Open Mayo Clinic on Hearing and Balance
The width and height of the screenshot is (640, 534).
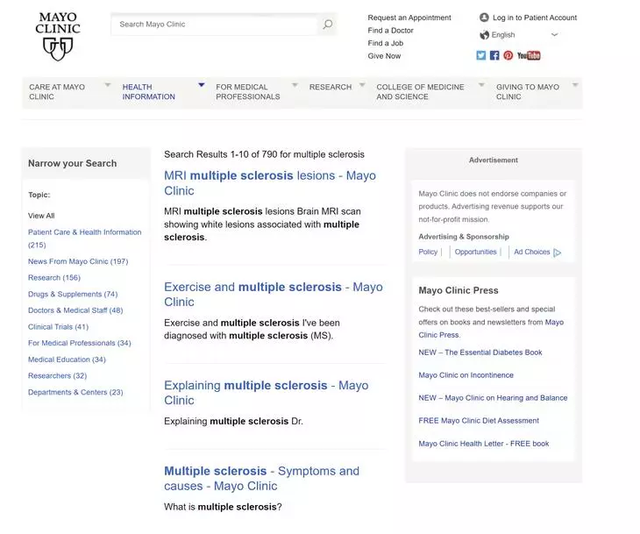pyautogui.click(x=493, y=397)
